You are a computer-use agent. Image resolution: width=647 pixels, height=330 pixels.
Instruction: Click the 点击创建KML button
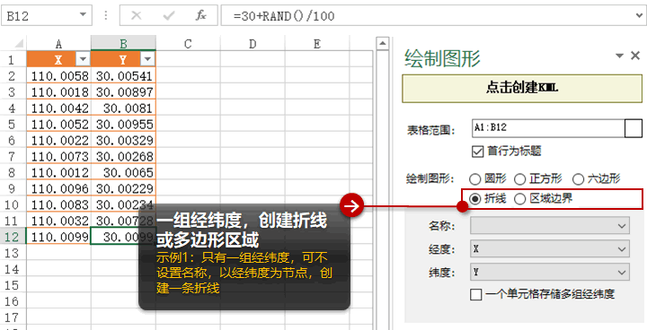522,88
